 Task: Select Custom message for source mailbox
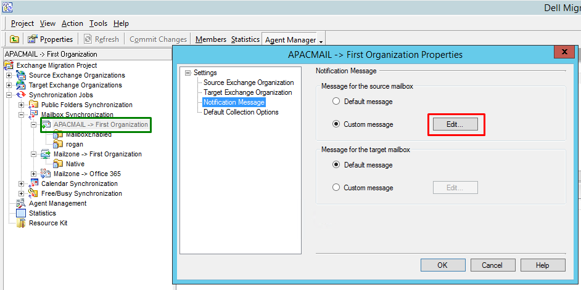coord(336,124)
